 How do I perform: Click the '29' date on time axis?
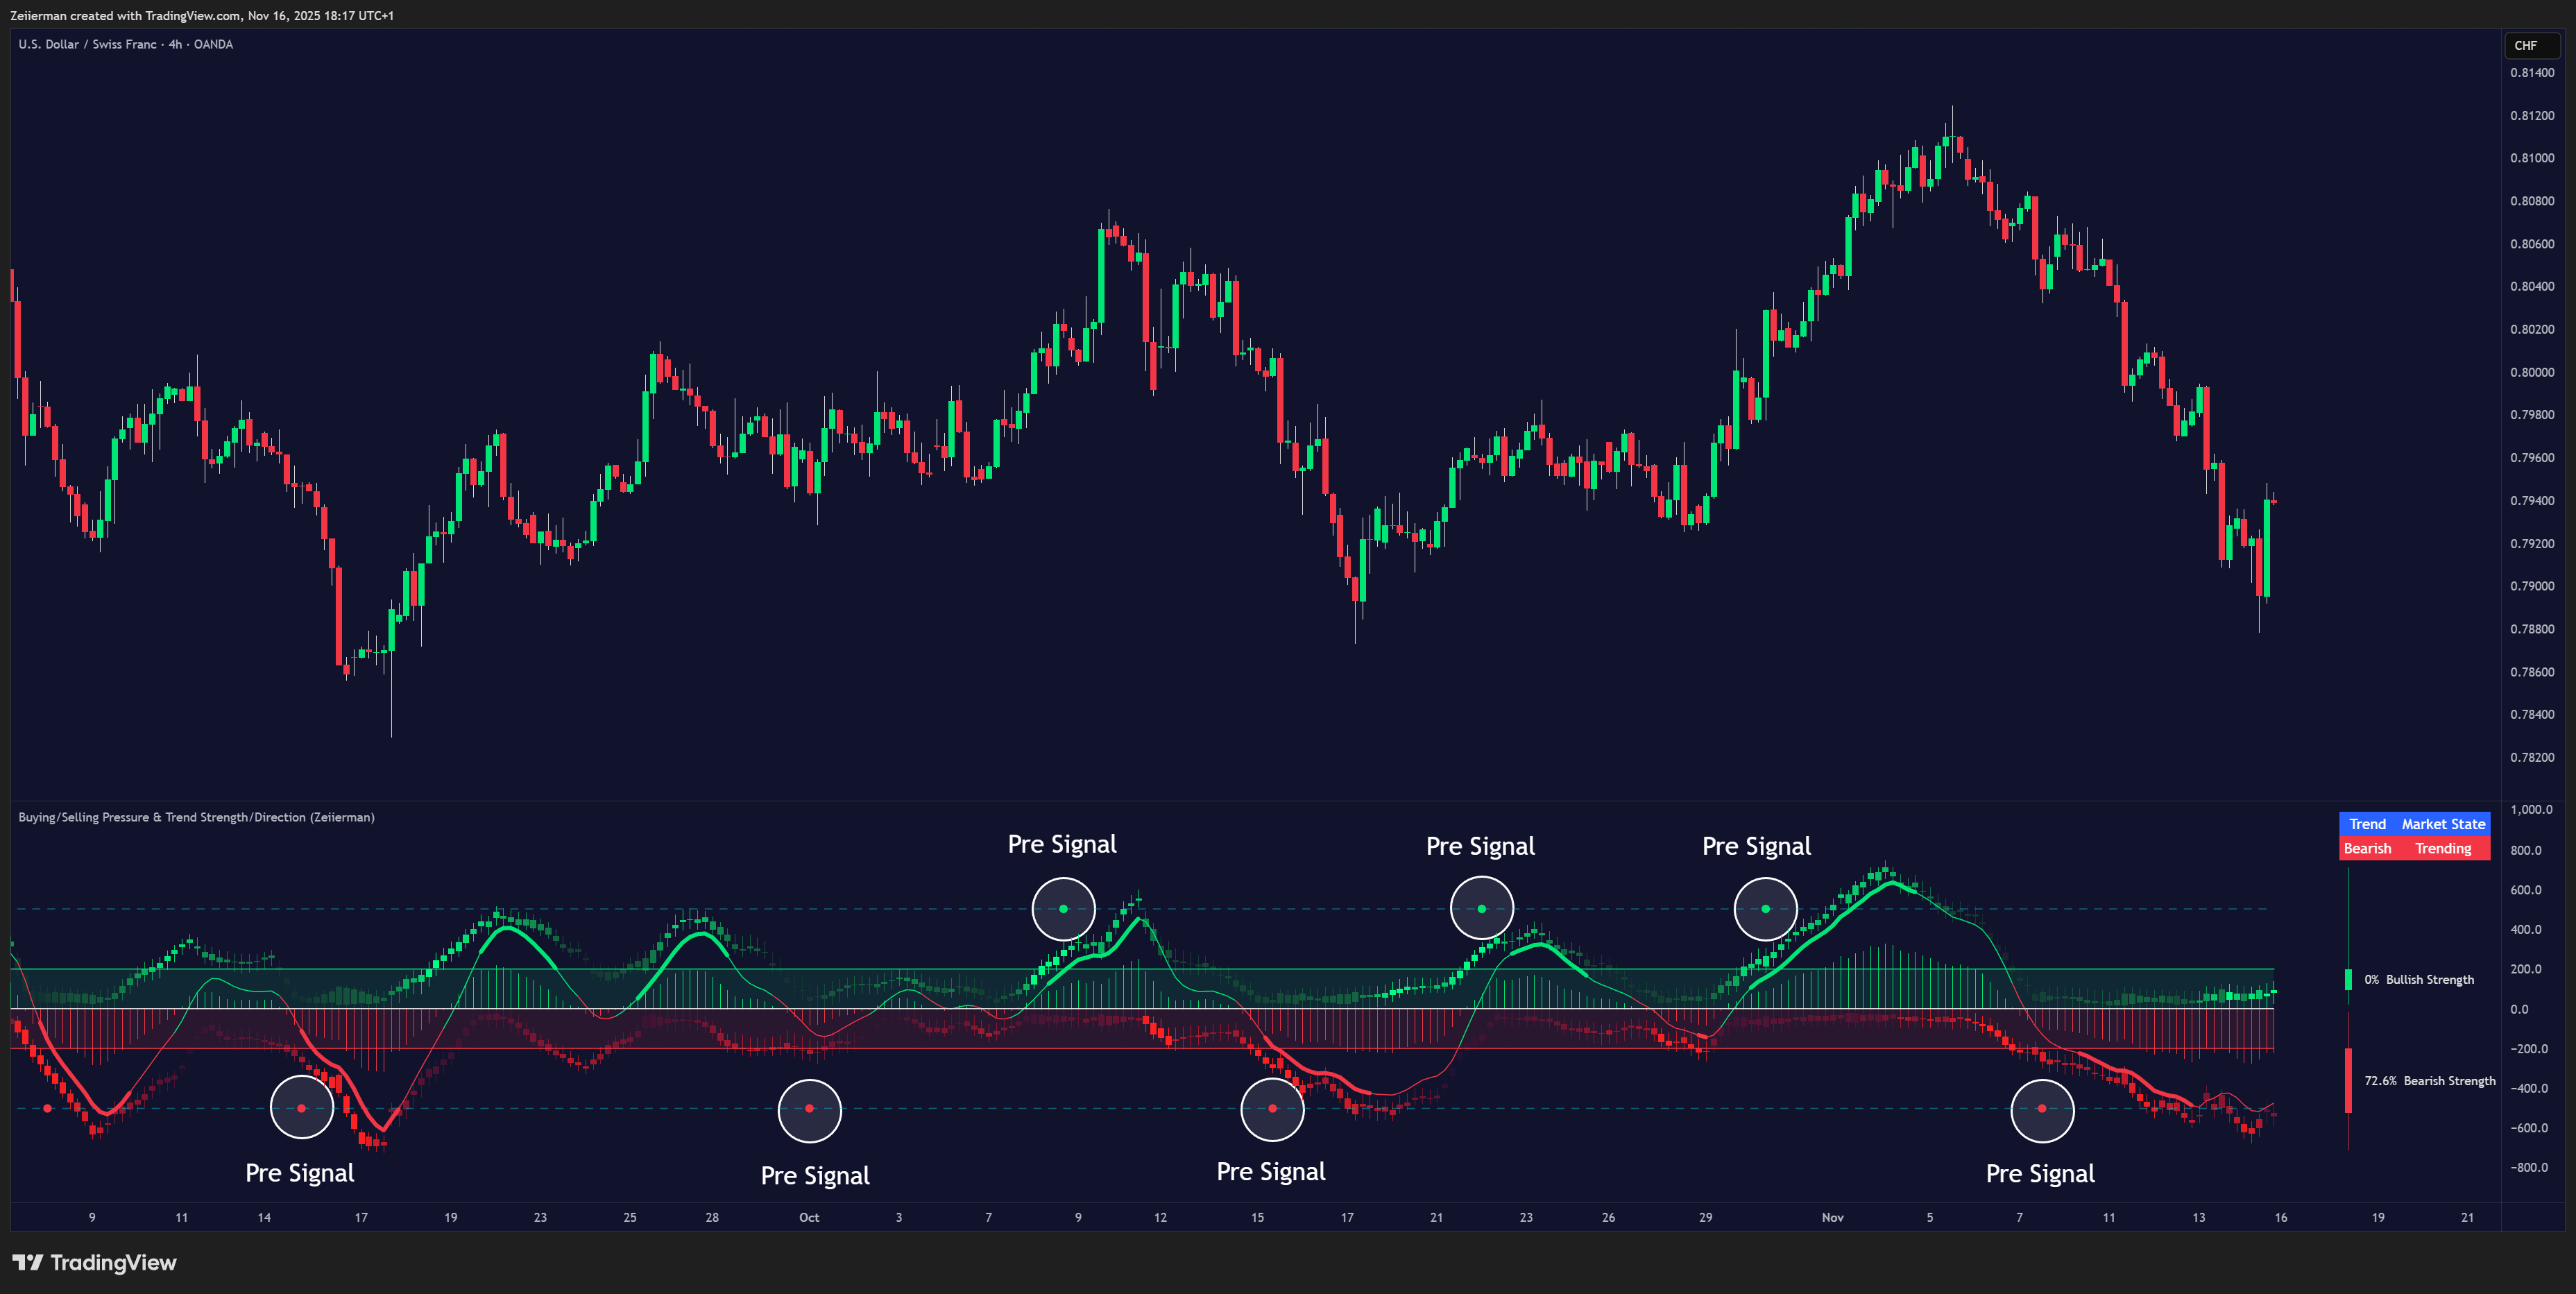coord(1705,1217)
